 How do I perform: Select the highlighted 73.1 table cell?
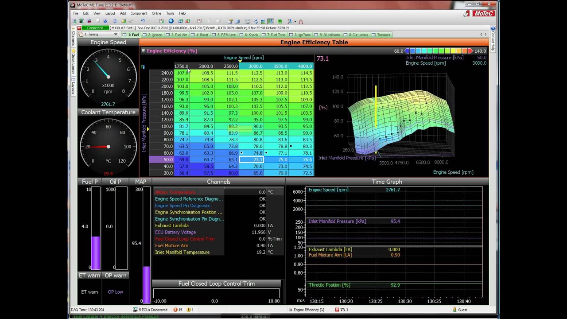pos(252,159)
